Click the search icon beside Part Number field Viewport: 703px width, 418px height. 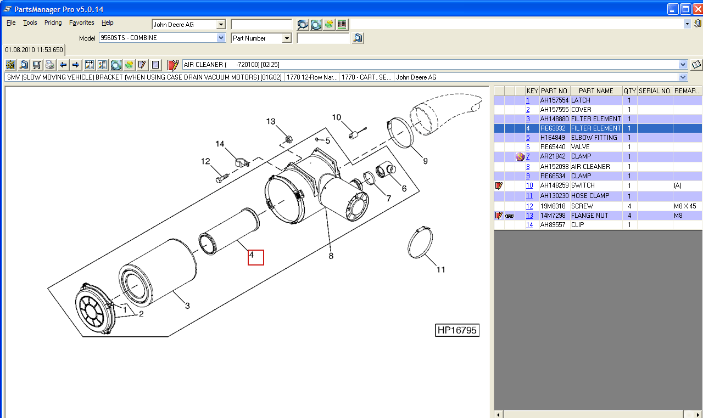point(358,38)
